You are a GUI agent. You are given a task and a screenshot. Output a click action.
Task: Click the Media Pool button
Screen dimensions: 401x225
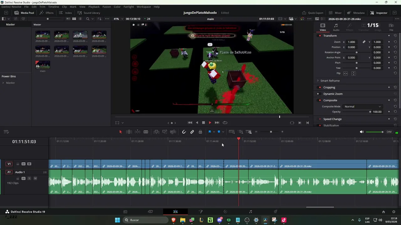pos(24,13)
